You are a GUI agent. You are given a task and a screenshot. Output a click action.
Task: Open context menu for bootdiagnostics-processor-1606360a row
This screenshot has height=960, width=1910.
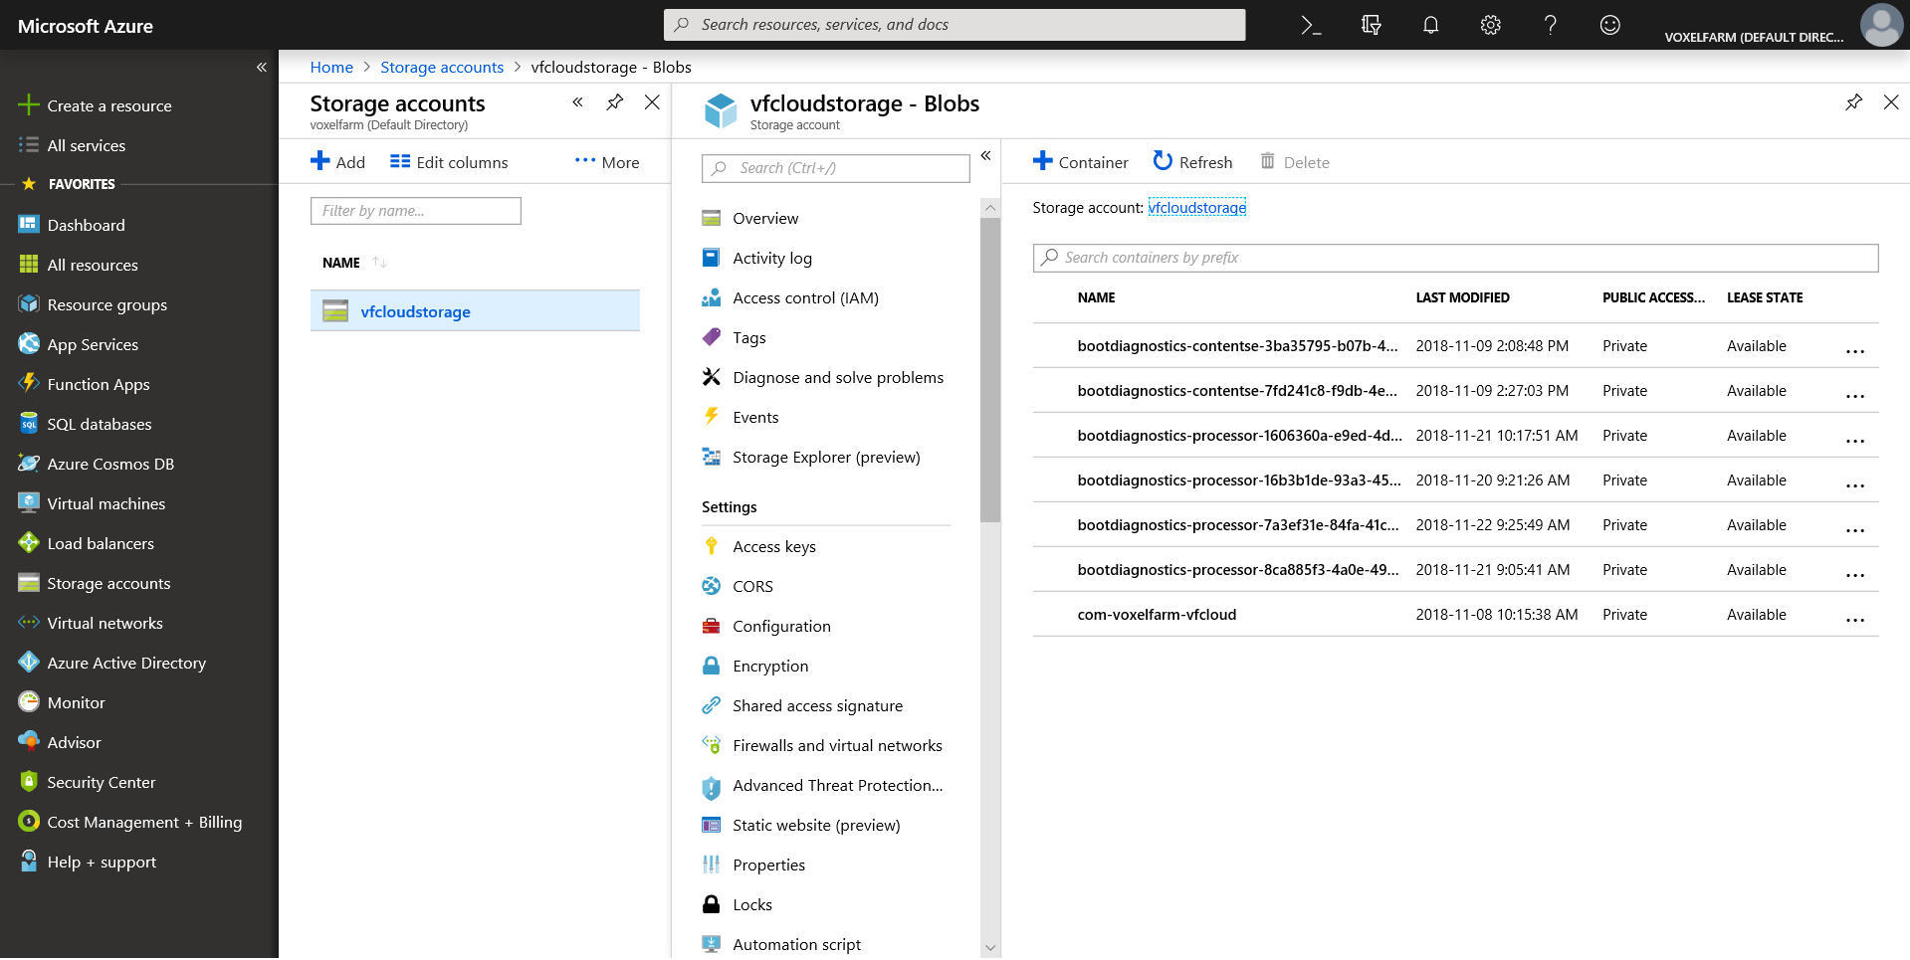1855,440
